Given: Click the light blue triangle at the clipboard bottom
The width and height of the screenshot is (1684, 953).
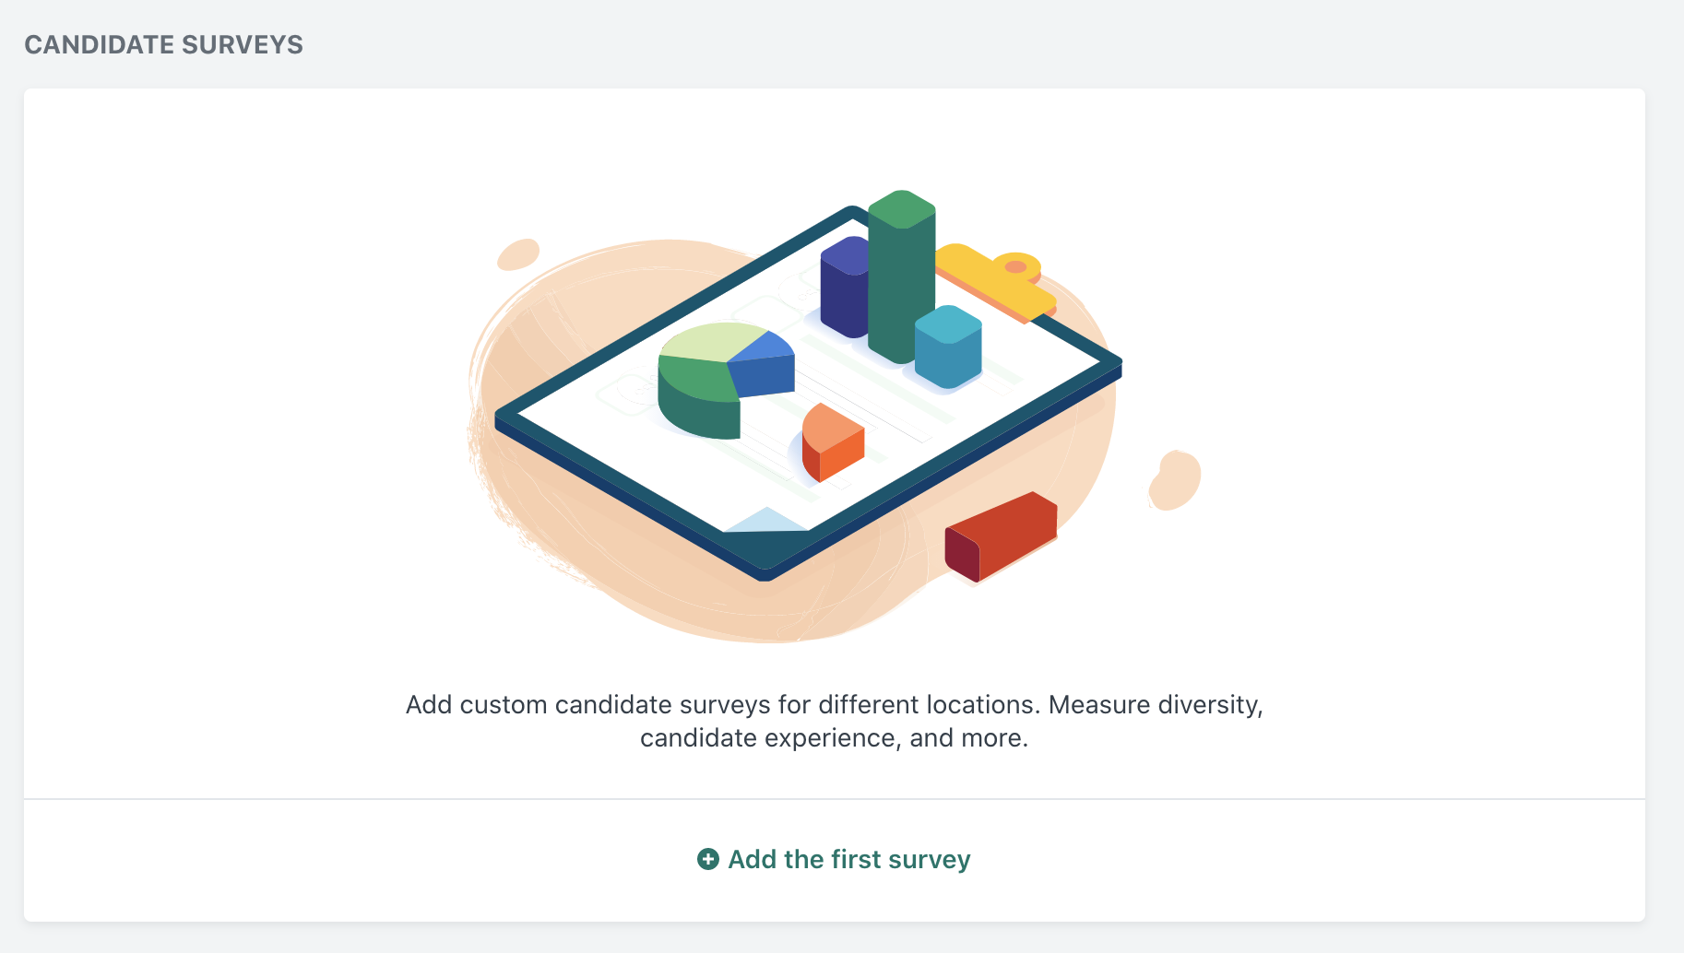Looking at the screenshot, I should click(766, 520).
